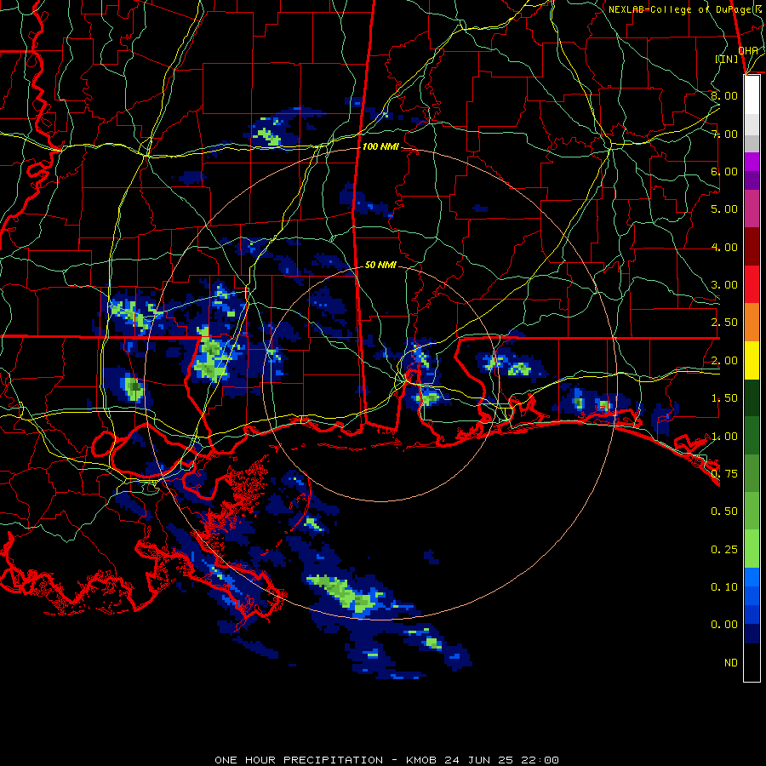Screen dimensions: 766x766
Task: Click the 3.00 legend value
Action: pyautogui.click(x=724, y=285)
